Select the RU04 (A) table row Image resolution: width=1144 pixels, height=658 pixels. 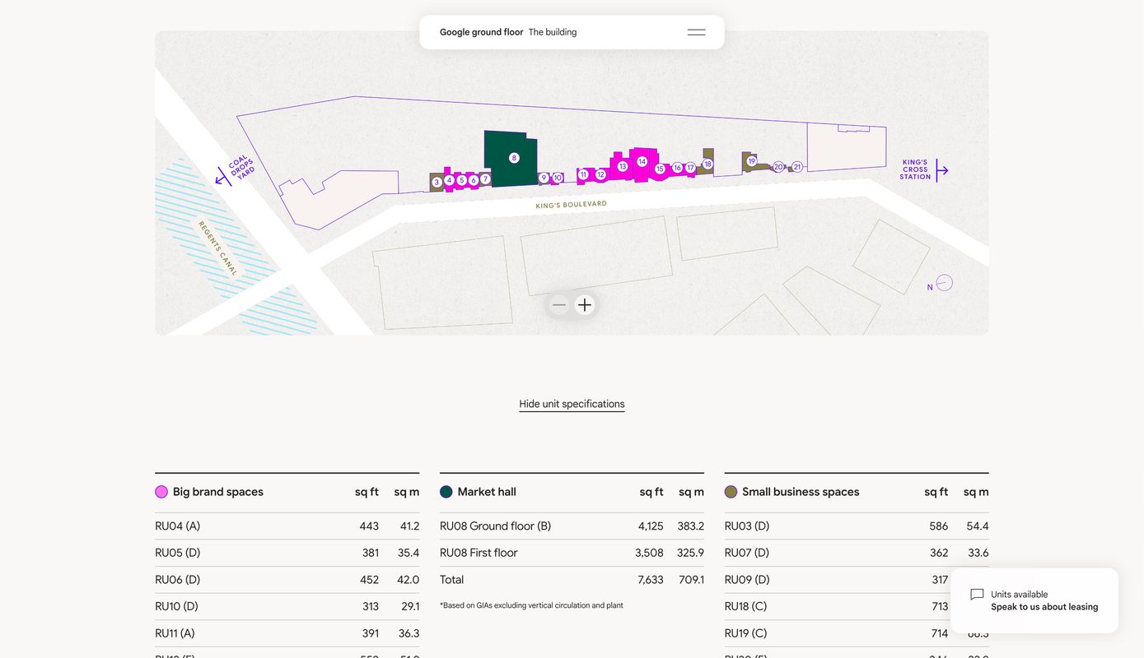287,526
